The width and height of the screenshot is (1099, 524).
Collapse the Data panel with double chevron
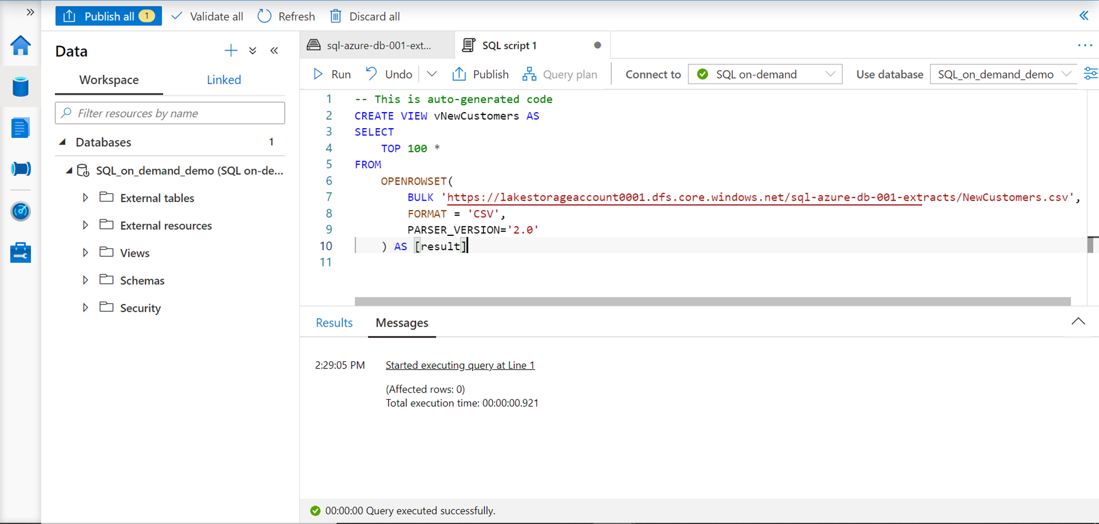[x=274, y=51]
